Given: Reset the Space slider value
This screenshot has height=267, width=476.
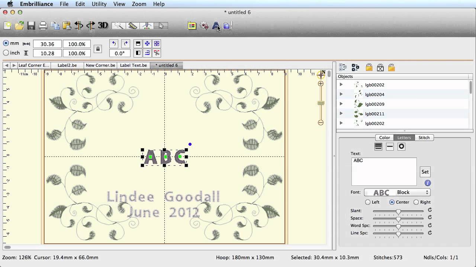Looking at the screenshot, I should tap(430, 218).
